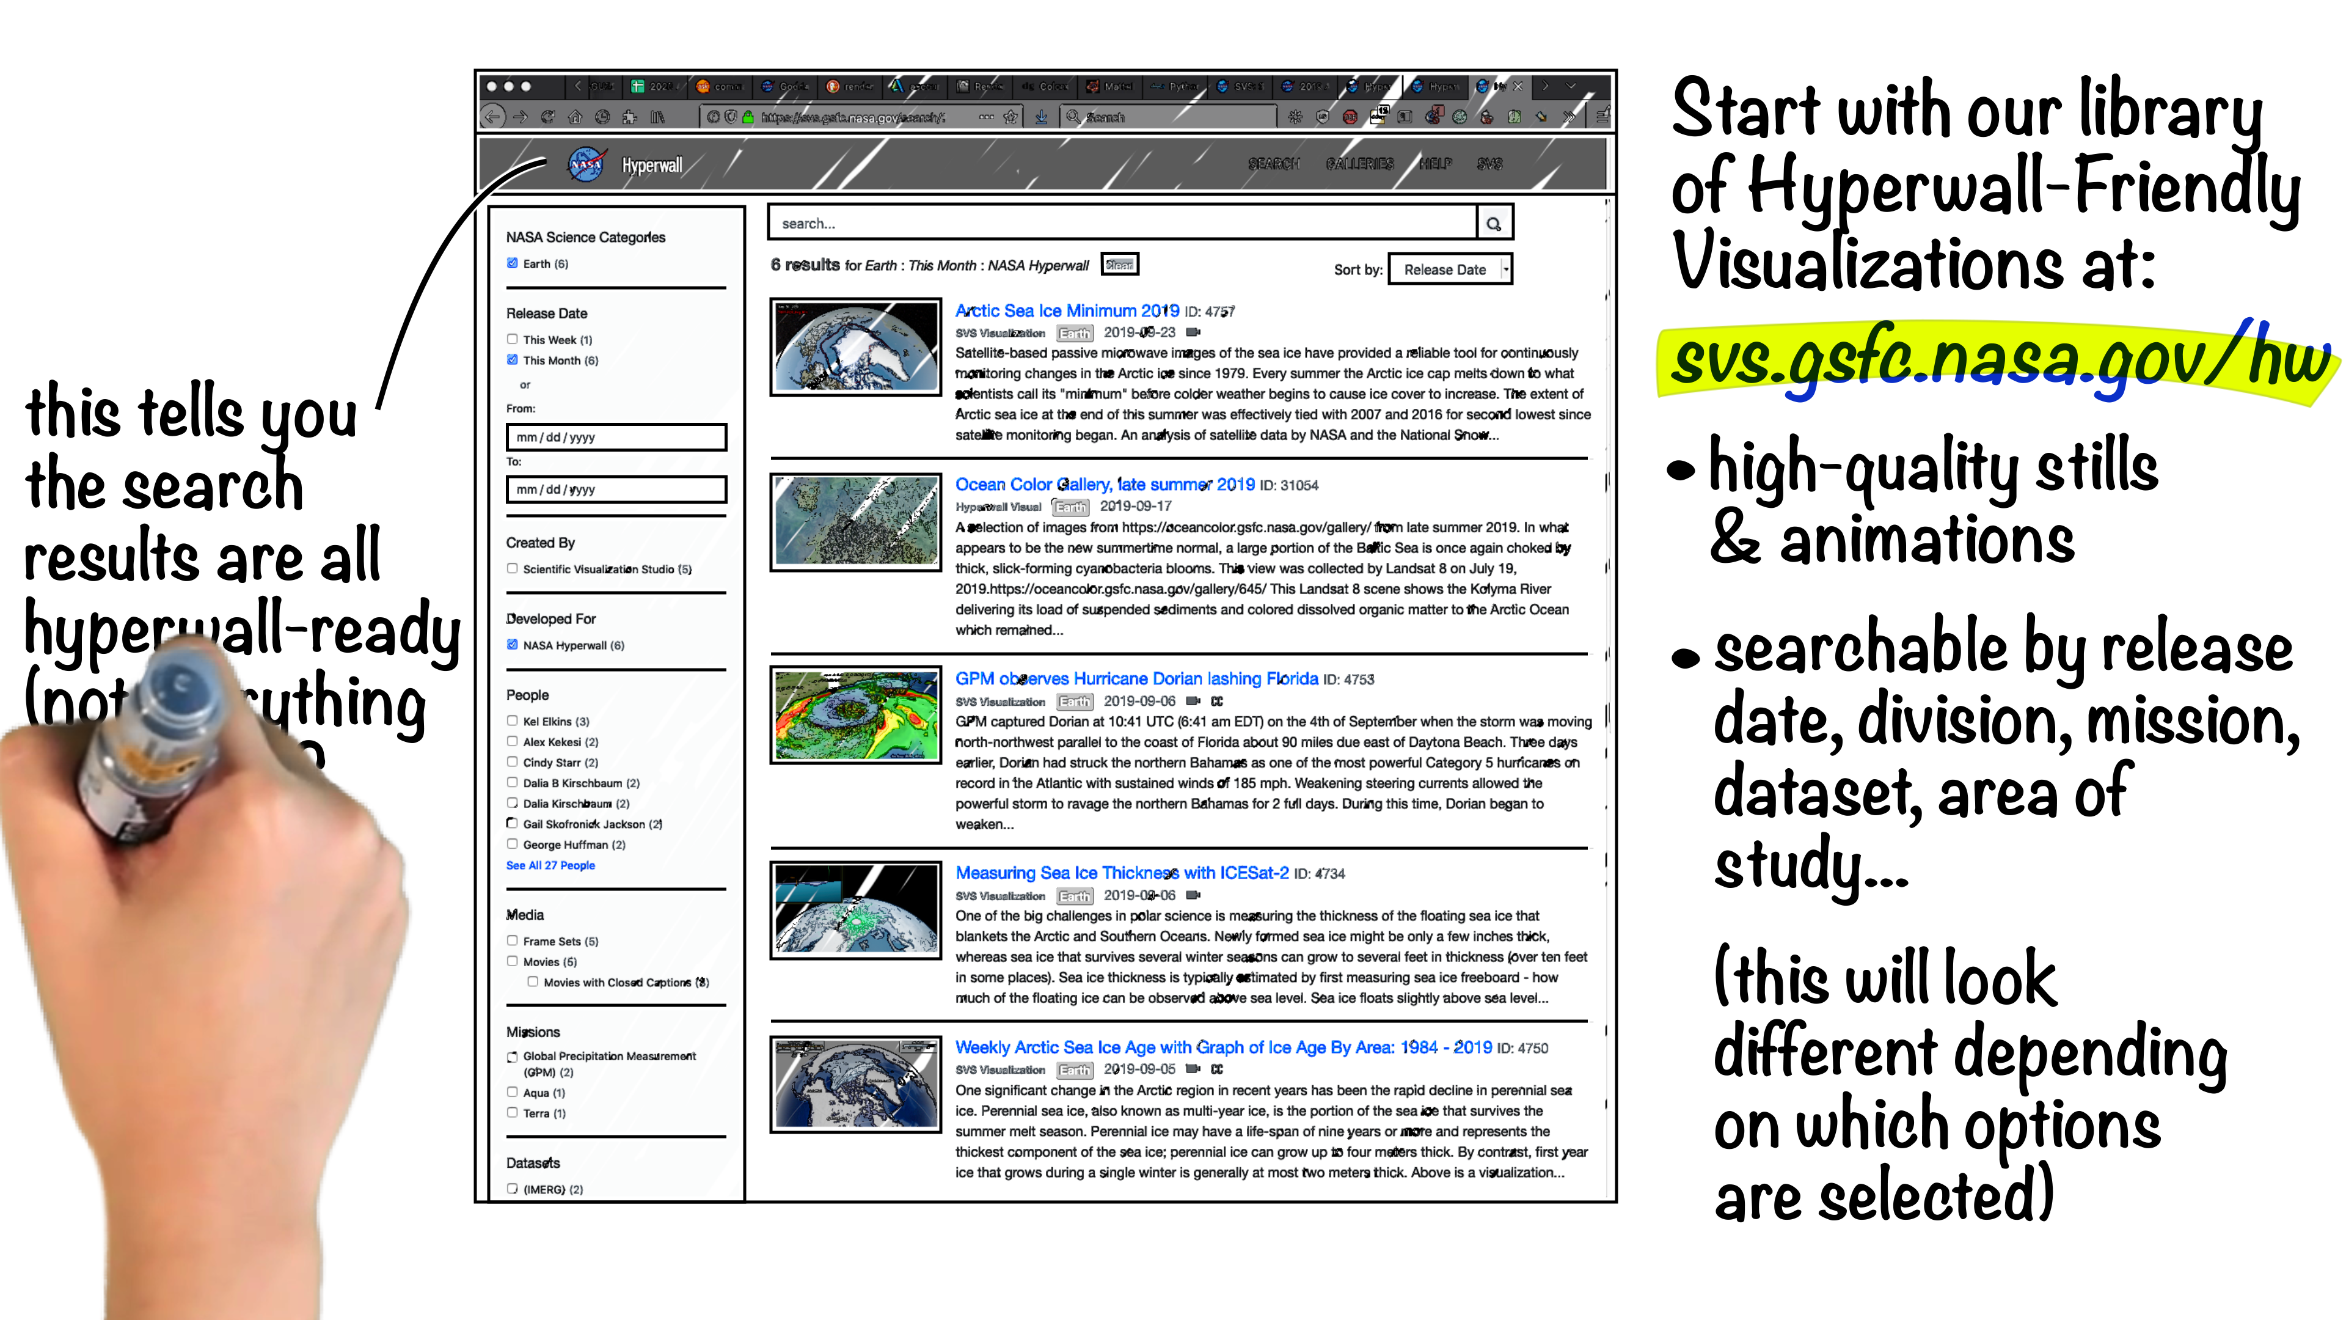Open the SEARCH menu item in header
Viewport: 2346px width, 1320px height.
click(1273, 164)
